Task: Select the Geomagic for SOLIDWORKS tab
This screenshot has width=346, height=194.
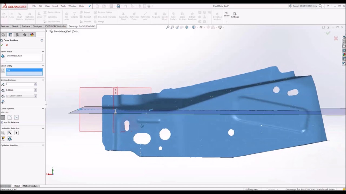Action: coord(82,26)
